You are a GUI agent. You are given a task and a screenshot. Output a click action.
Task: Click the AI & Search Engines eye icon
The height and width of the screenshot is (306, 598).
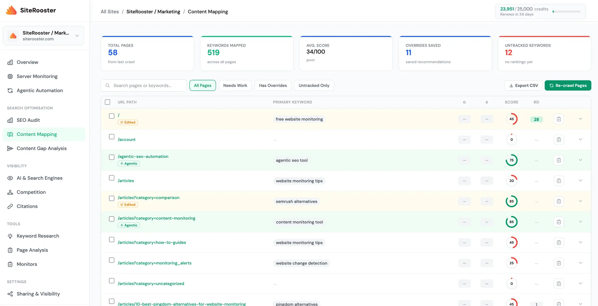pos(10,178)
